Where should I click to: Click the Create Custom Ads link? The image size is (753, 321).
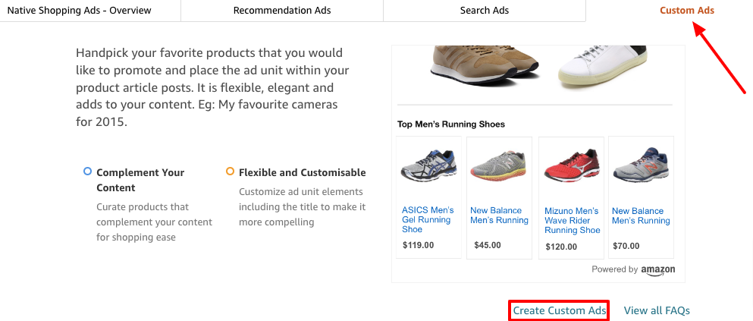pos(560,310)
